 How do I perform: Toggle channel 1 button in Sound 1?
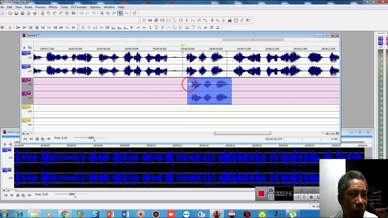click(x=24, y=53)
